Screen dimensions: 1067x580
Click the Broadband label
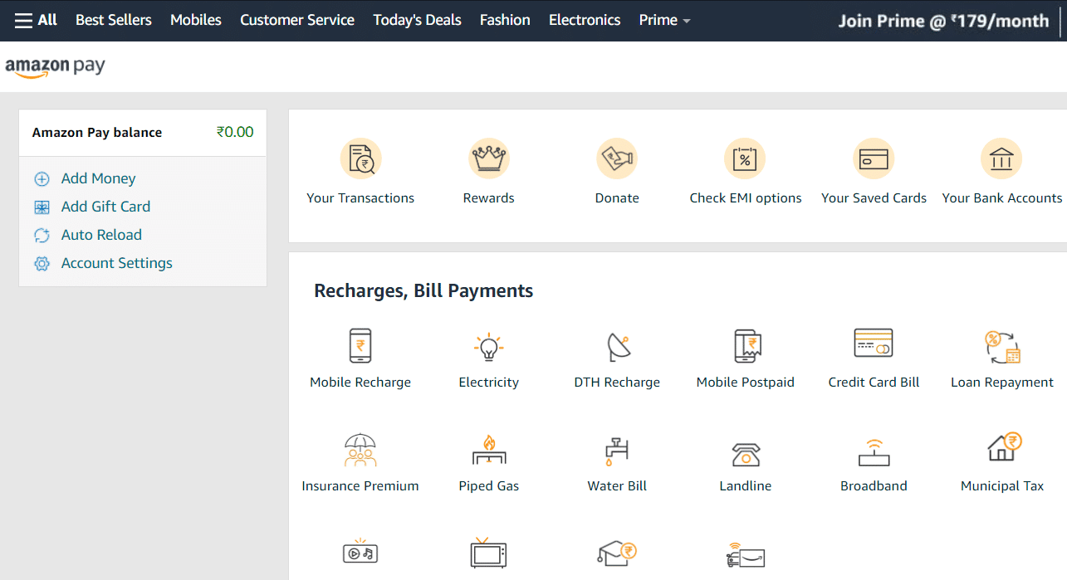(874, 486)
